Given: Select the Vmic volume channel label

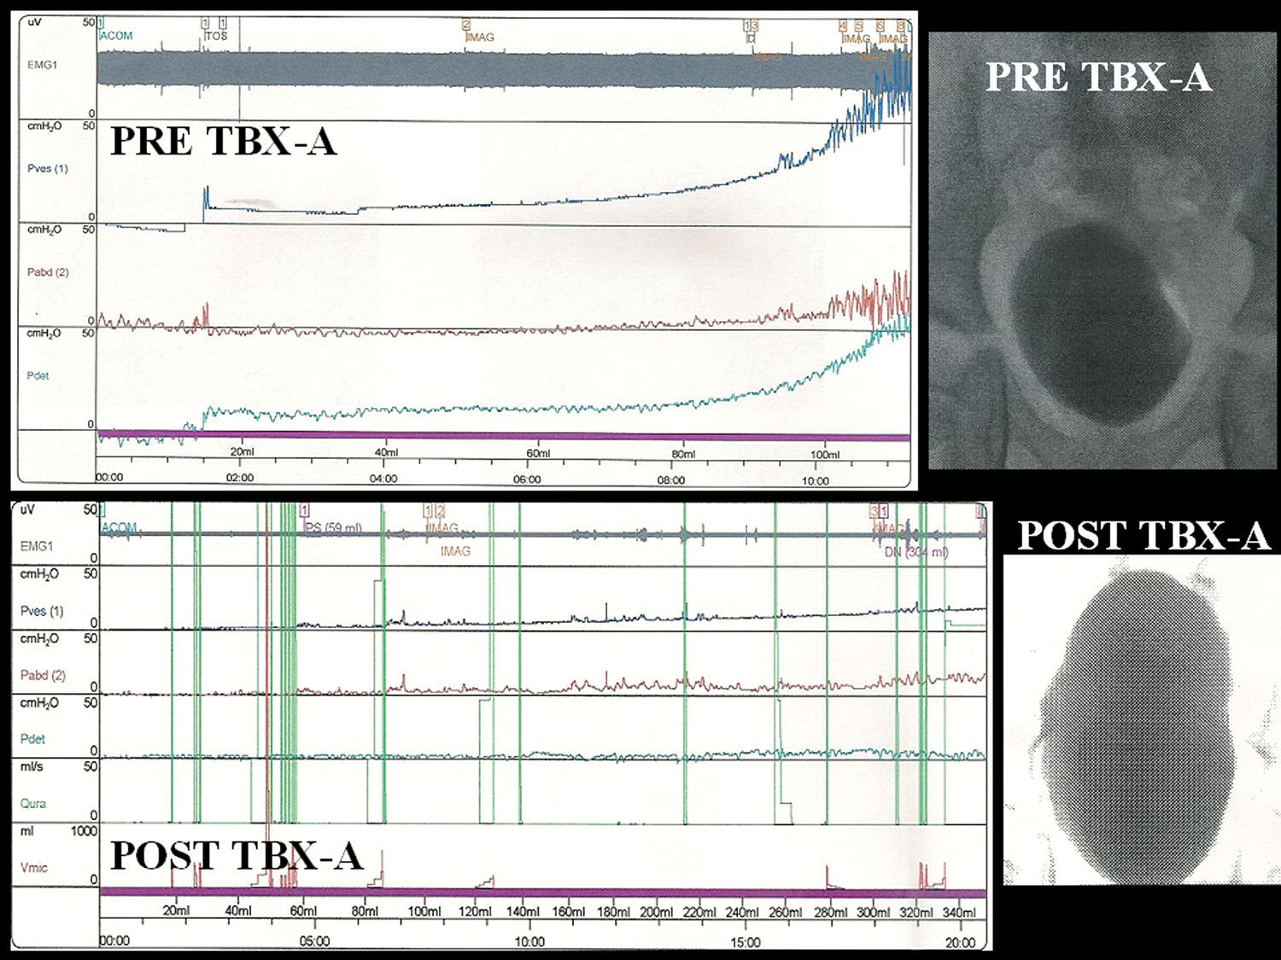Looking at the screenshot, I should (x=33, y=868).
